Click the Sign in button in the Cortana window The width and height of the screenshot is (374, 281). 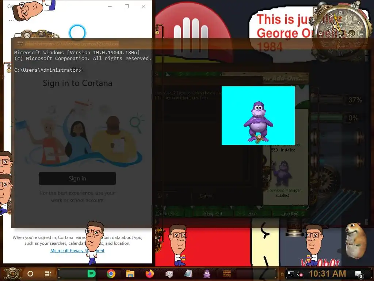tap(77, 178)
